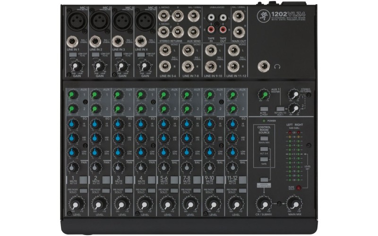Click the MIC 4 XLR input jack
378x236 pixels.
click(x=145, y=20)
